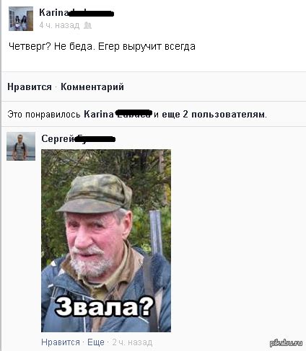Image resolution: width=306 pixels, height=351 pixels.
Task: Click the commenter name Сергей
Action: [x=58, y=138]
